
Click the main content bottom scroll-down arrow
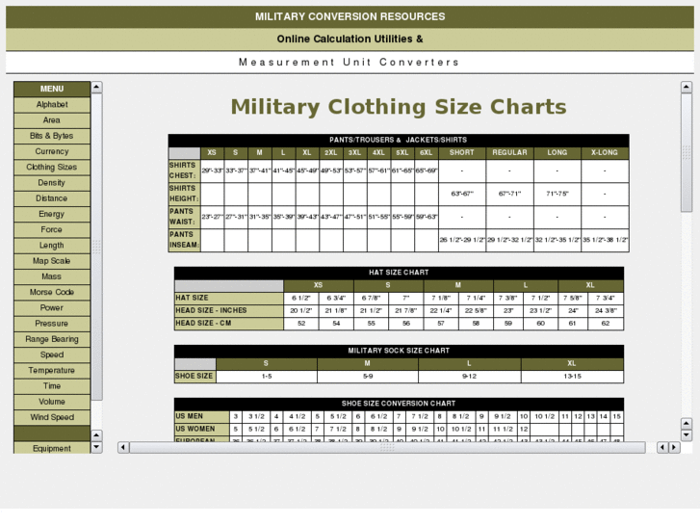686,435
